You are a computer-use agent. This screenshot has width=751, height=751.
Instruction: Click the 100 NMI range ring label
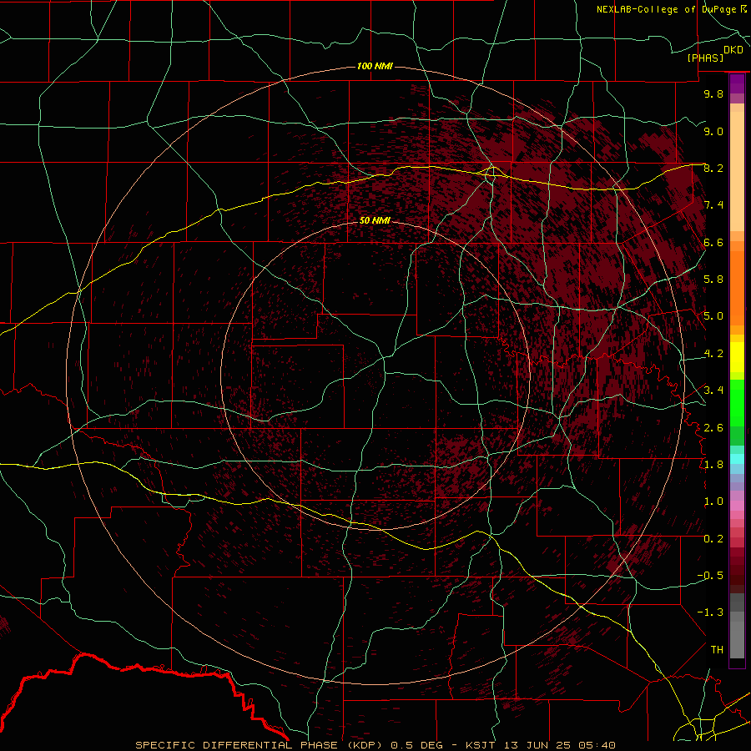375,66
